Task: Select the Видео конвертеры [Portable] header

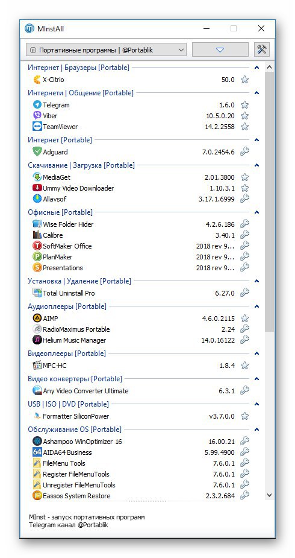Action: pyautogui.click(x=75, y=379)
